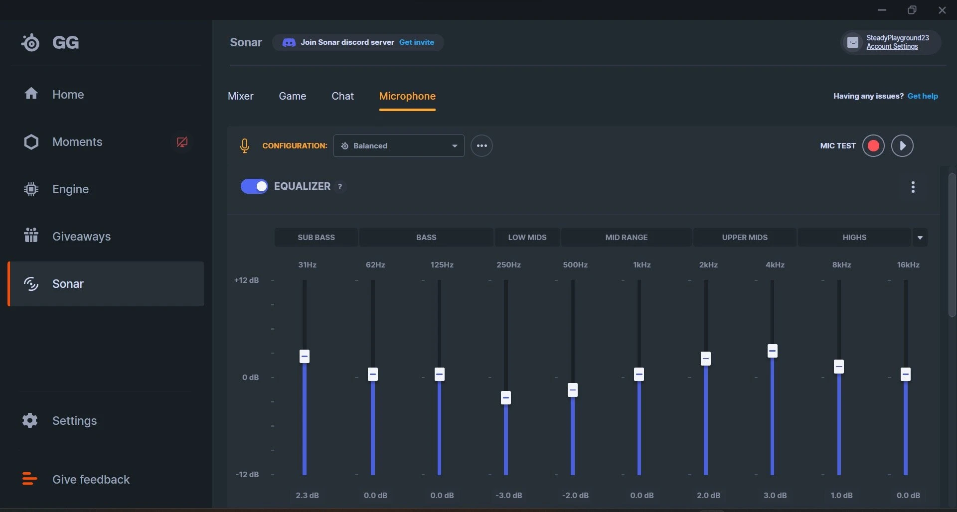
Task: Click the UPPER MIDS band button
Action: [745, 238]
